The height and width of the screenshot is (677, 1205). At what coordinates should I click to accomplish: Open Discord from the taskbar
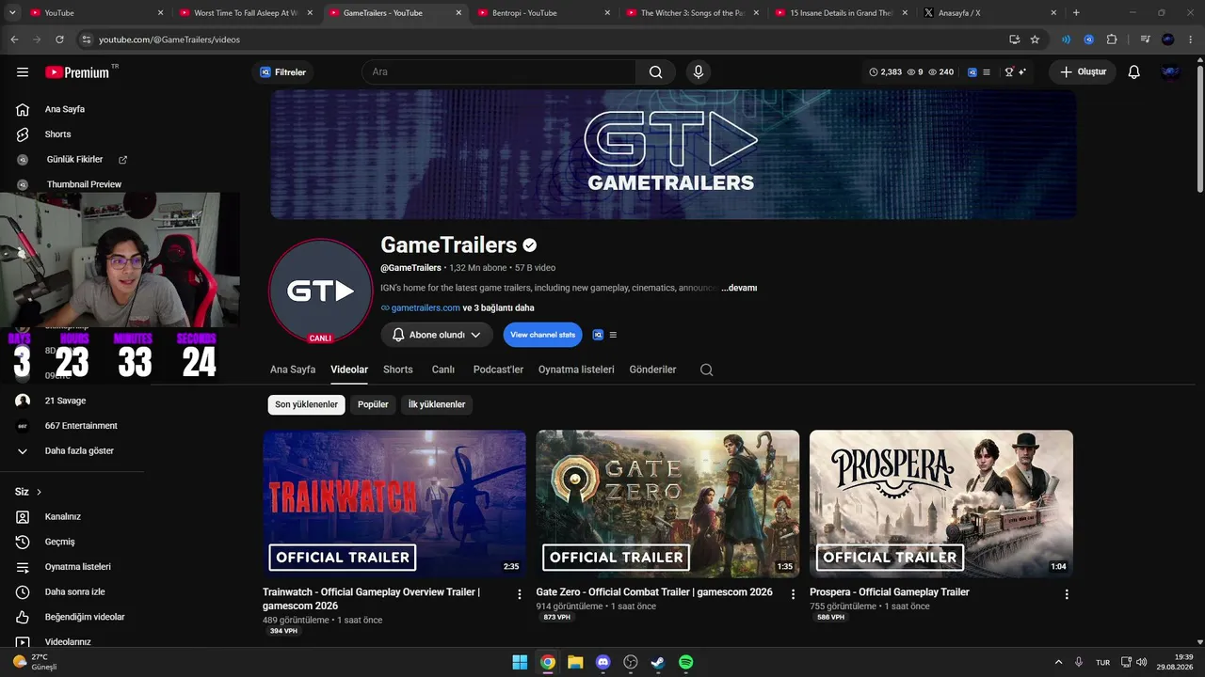click(x=603, y=662)
